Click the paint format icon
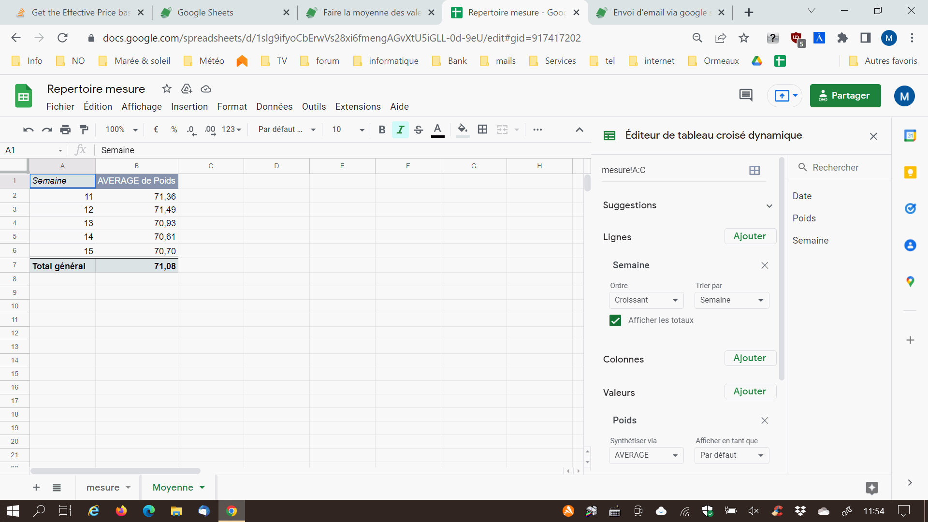Screen dimensions: 928x522 (84, 130)
